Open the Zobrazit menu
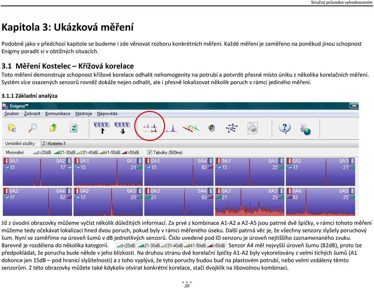 pyautogui.click(x=32, y=113)
